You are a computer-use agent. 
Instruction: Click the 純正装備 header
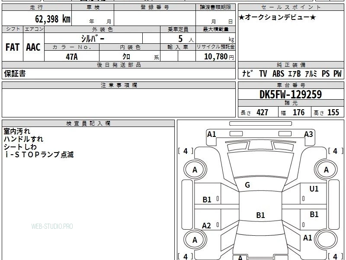pos(291,65)
